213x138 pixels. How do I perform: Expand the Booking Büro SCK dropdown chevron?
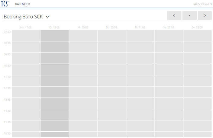click(x=47, y=17)
